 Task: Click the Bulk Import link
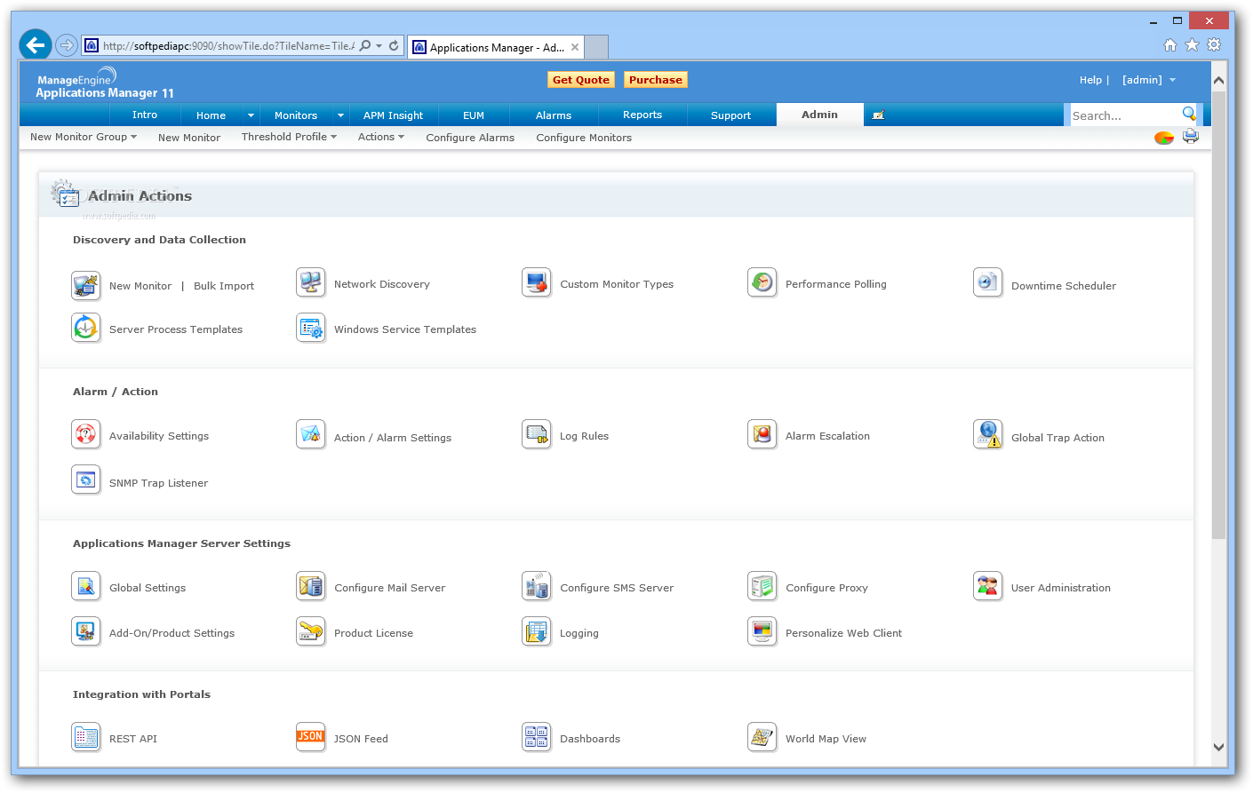[224, 286]
